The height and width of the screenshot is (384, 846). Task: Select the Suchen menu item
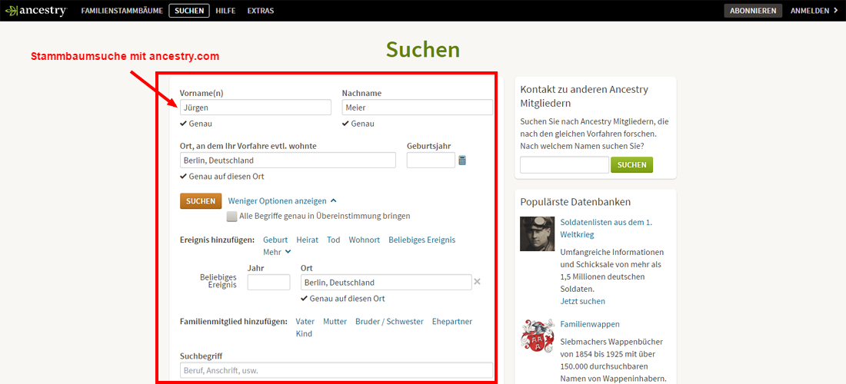pyautogui.click(x=189, y=11)
